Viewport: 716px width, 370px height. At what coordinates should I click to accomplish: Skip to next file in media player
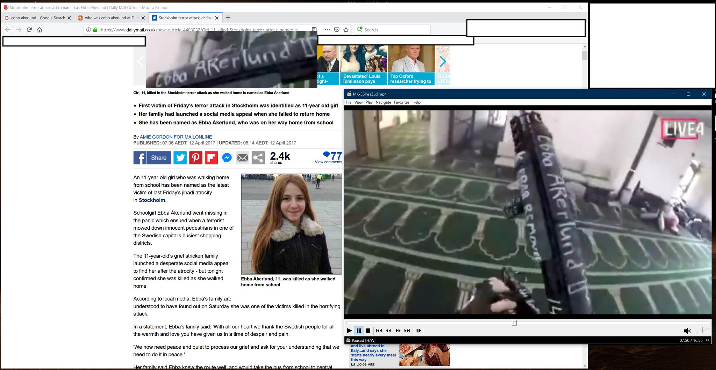tap(407, 331)
